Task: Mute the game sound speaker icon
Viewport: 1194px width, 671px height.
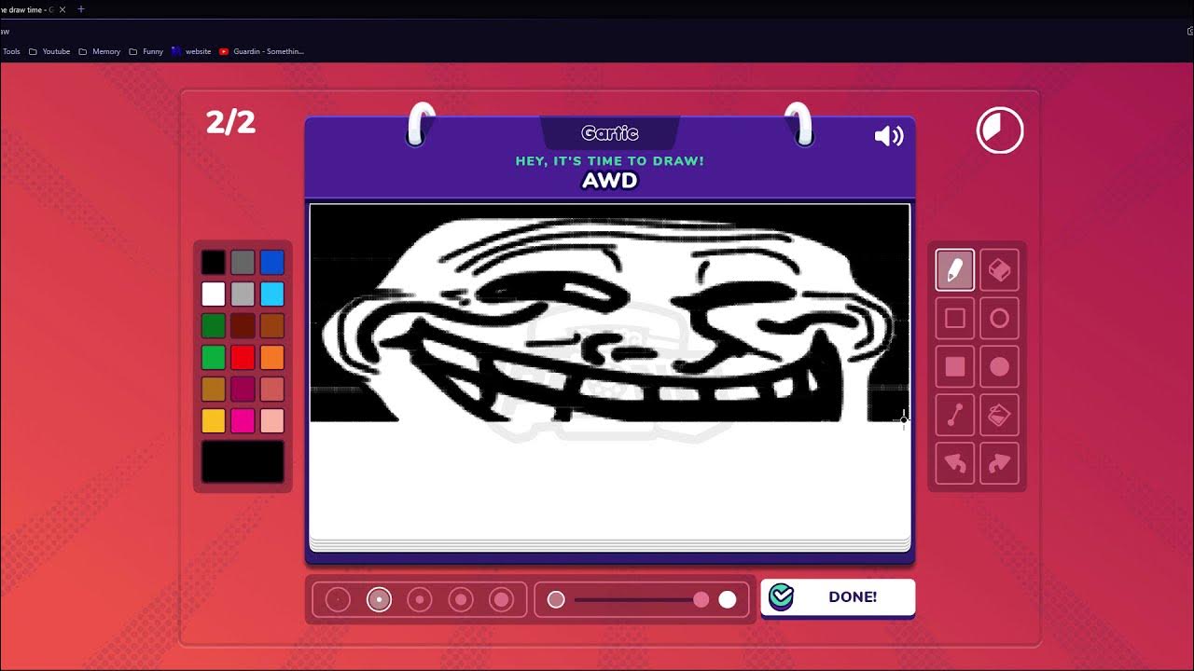Action: 889,137
